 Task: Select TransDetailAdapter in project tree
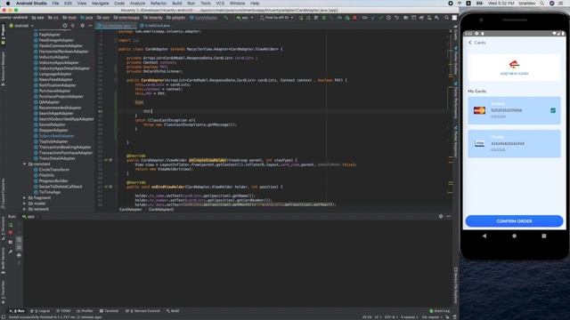pos(54,158)
